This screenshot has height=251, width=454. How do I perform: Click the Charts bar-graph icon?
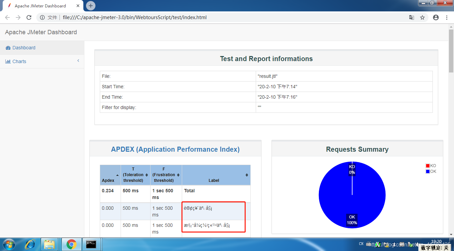(8, 61)
